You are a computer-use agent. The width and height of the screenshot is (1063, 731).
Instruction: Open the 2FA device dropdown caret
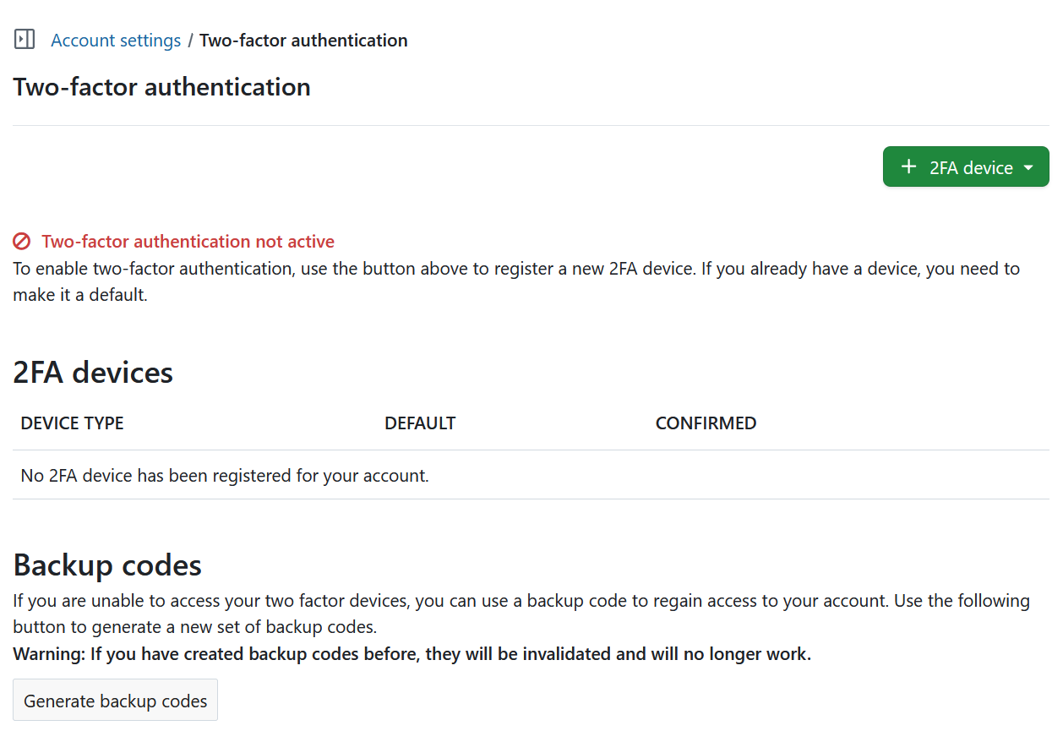click(1026, 166)
